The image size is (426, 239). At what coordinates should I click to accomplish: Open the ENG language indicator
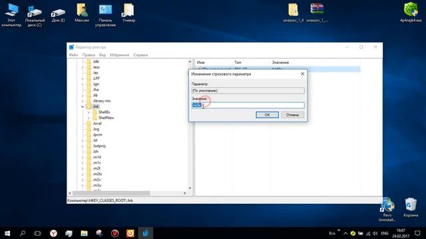tap(385, 233)
